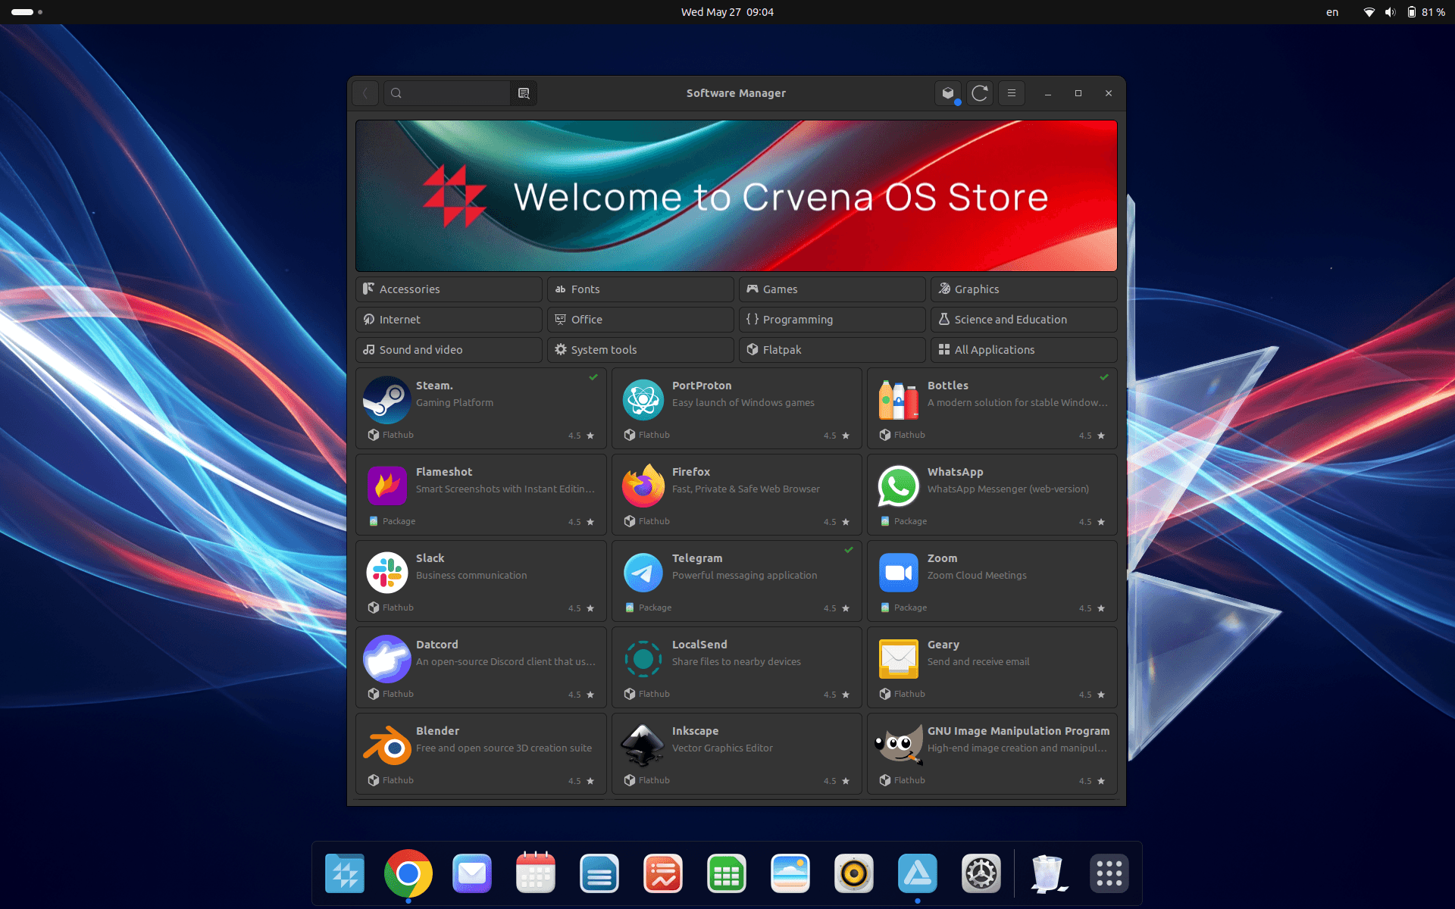Refresh the software list

click(980, 93)
